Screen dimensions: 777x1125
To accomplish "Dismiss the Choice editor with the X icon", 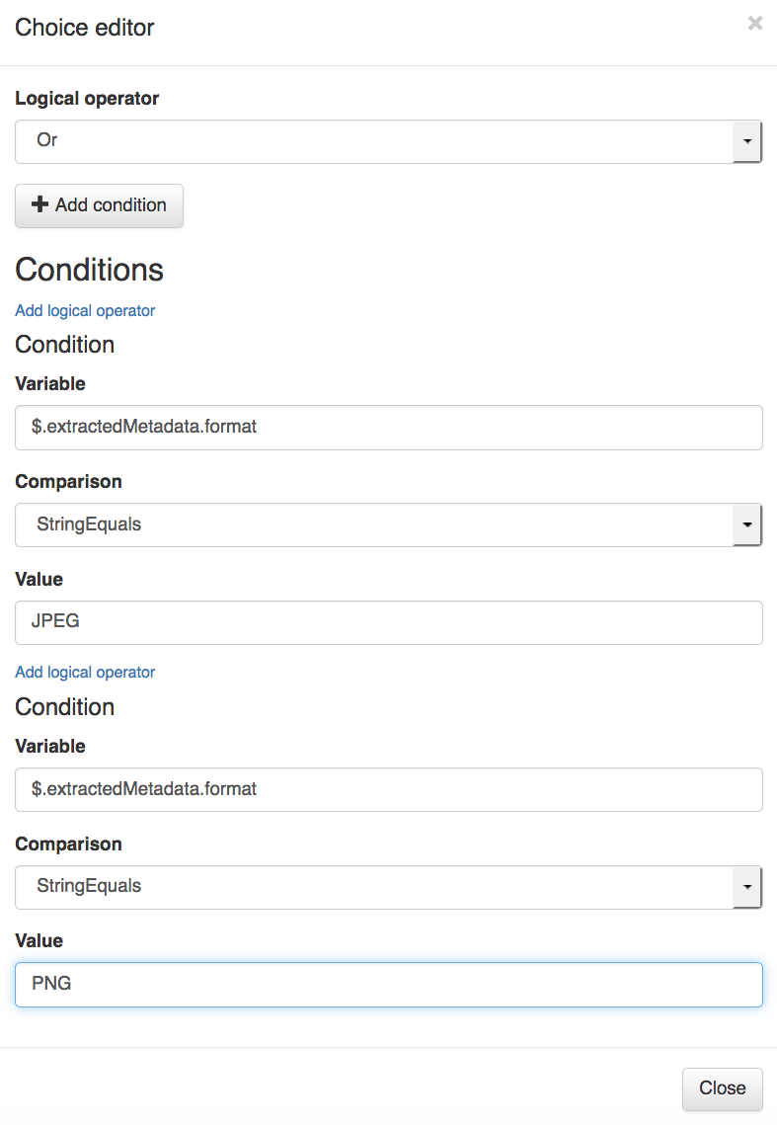I will pos(754,23).
